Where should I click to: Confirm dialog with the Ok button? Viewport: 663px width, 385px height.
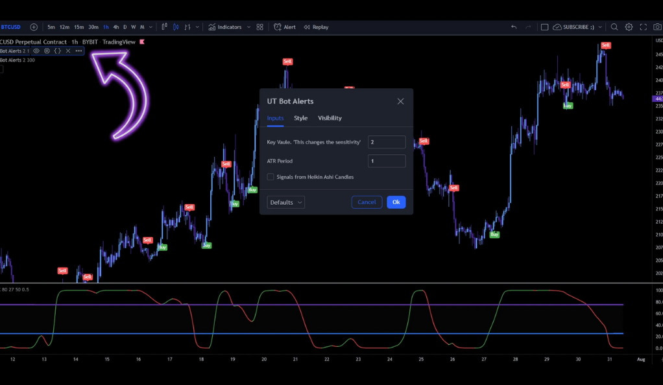click(x=396, y=202)
